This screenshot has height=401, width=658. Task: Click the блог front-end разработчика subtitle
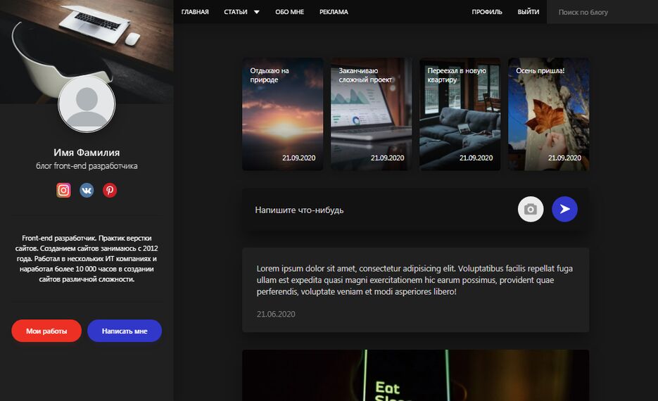coord(87,166)
